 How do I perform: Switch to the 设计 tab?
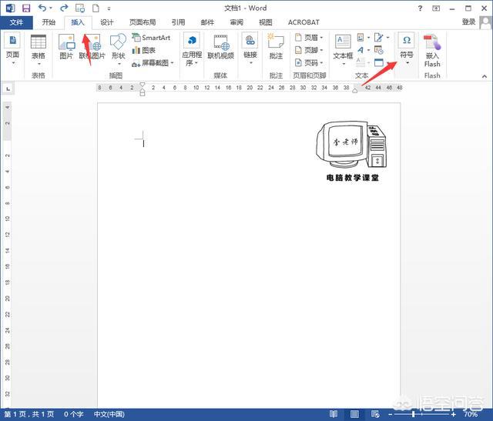pyautogui.click(x=106, y=22)
